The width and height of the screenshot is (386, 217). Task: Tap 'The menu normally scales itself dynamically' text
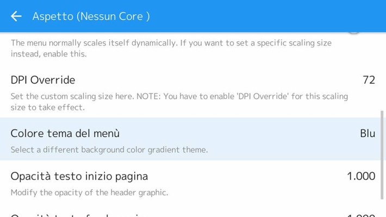tap(171, 43)
